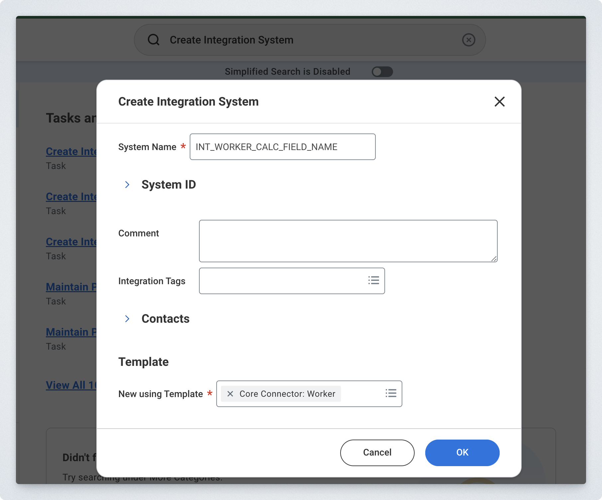
Task: Clear the search box text
Action: pyautogui.click(x=468, y=40)
